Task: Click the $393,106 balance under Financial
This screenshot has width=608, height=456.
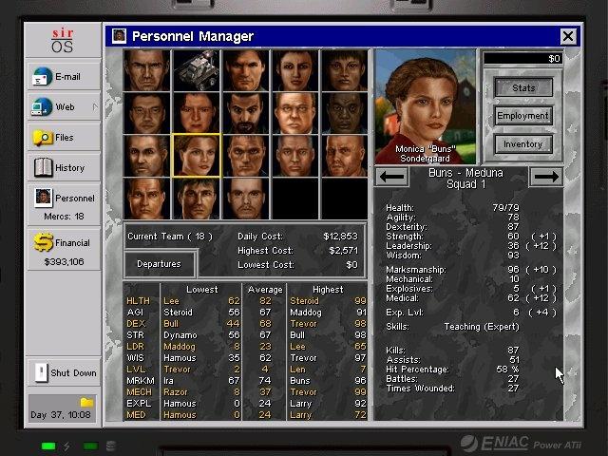Action: [64, 262]
